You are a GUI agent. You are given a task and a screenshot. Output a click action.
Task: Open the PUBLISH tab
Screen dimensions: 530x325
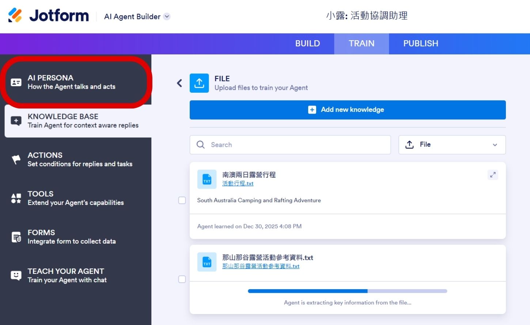click(421, 43)
